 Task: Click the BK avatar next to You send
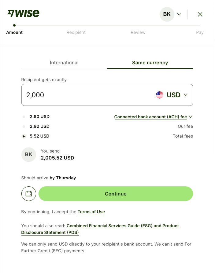pyautogui.click(x=29, y=154)
